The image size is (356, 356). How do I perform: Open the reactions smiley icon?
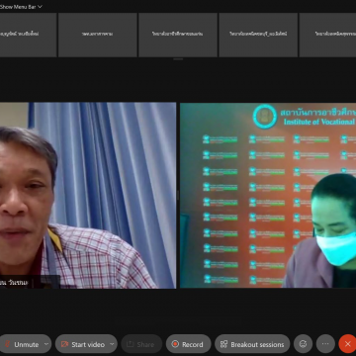tap(303, 344)
